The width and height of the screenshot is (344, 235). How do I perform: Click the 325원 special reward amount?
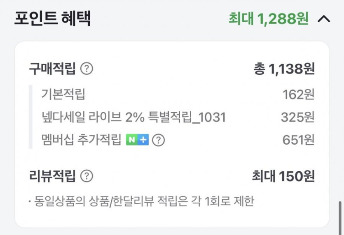click(297, 117)
